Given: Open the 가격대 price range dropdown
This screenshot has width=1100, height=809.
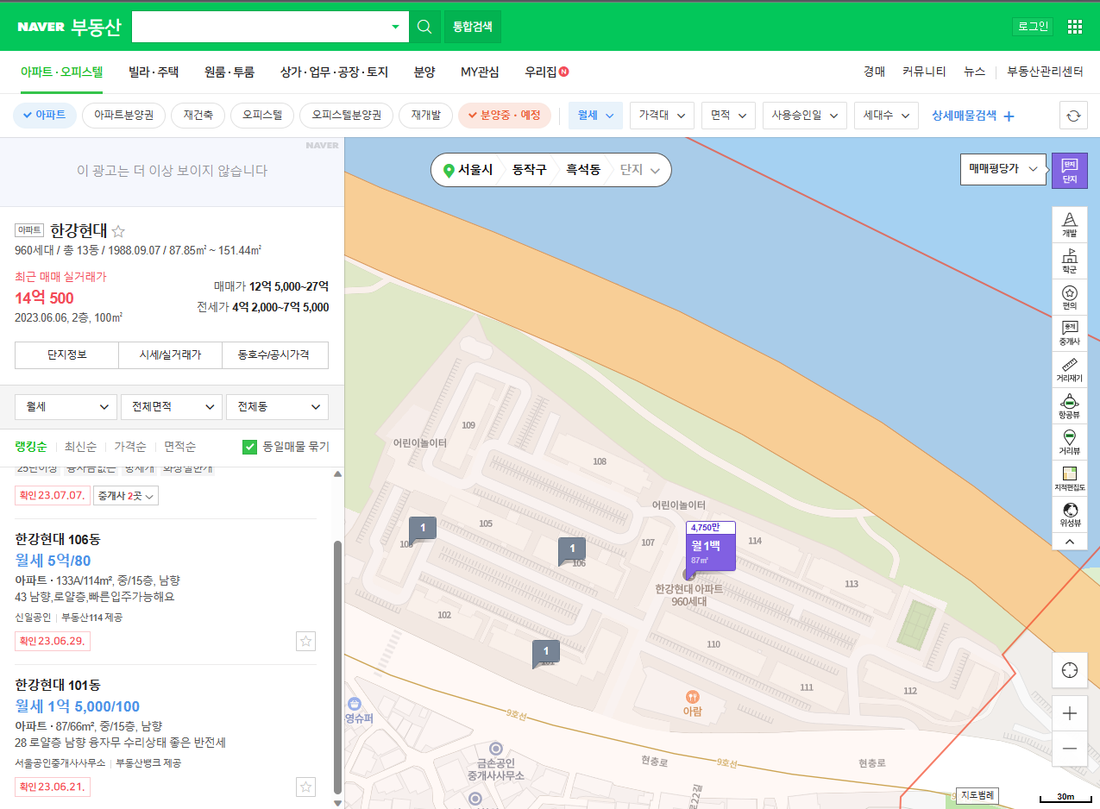Looking at the screenshot, I should point(662,116).
